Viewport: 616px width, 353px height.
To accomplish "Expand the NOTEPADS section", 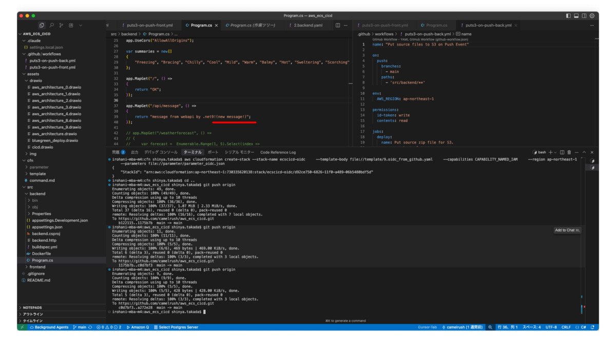I will coord(61,307).
